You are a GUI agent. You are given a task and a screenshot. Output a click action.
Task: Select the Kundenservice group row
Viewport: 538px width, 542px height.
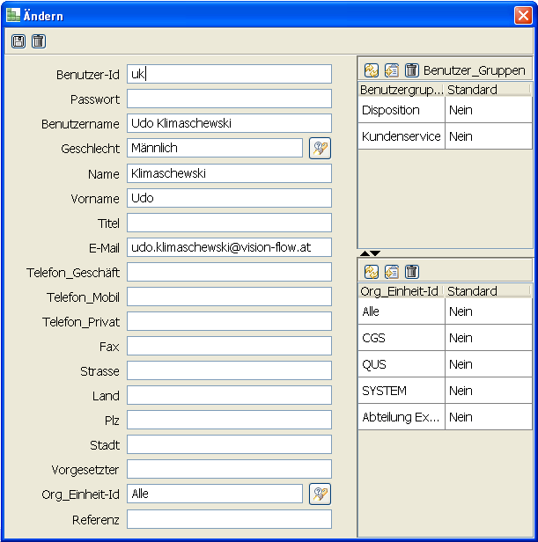tap(401, 136)
